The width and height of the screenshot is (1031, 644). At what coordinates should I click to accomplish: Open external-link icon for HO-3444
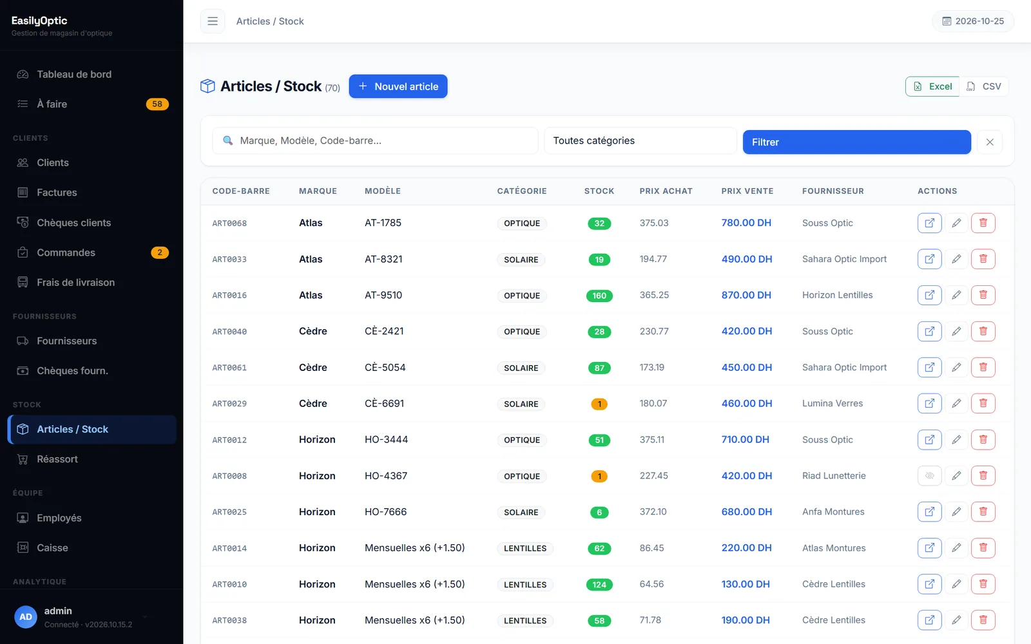[929, 440]
